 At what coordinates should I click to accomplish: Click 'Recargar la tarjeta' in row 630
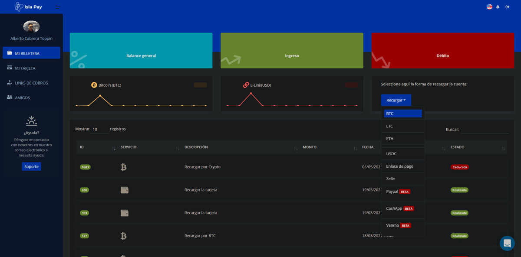pyautogui.click(x=201, y=190)
